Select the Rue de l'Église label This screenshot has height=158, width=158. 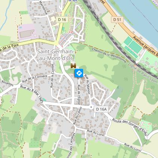point(79,95)
